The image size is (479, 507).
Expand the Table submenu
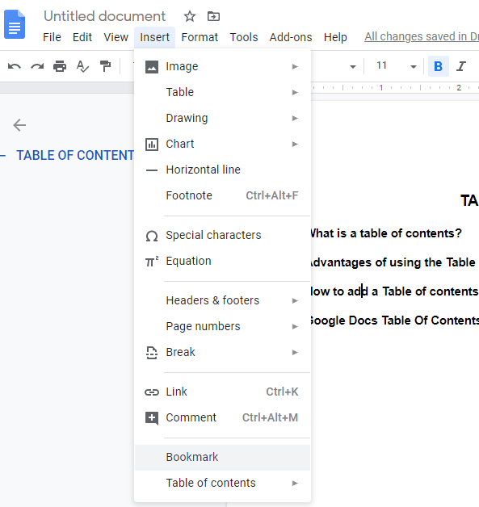[x=222, y=92]
